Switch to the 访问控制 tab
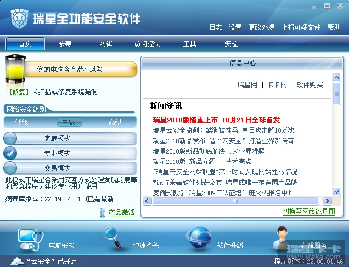The width and height of the screenshot is (349, 267). click(147, 43)
